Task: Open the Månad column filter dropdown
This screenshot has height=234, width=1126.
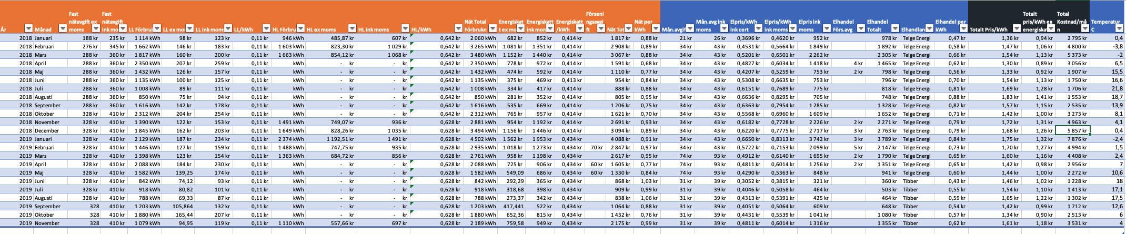Action: [x=62, y=29]
